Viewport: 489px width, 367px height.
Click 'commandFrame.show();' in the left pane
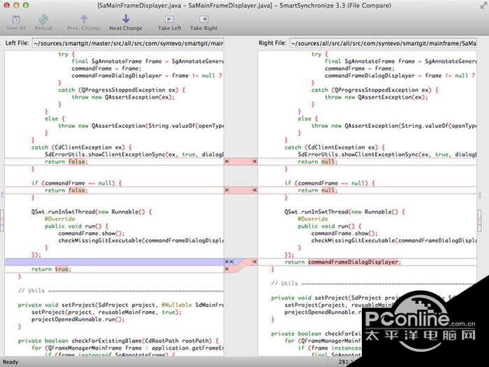(92, 233)
